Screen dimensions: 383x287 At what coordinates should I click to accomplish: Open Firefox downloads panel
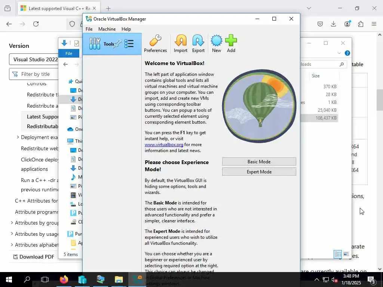333,24
